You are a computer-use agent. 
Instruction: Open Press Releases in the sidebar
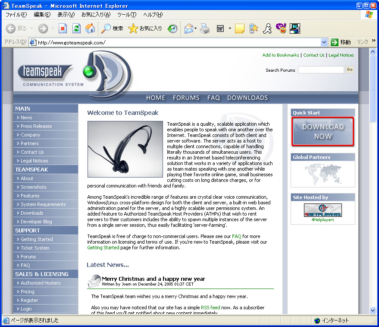(36, 126)
